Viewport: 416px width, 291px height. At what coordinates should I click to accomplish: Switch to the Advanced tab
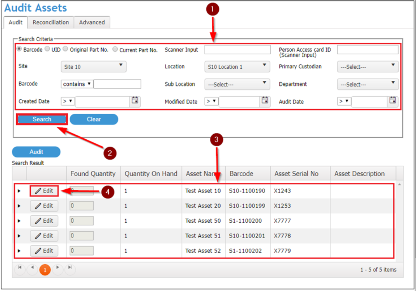coord(92,23)
